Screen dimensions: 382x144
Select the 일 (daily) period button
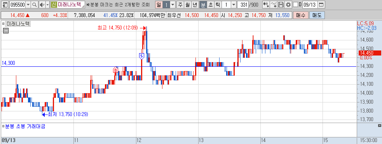(x=159, y=4)
